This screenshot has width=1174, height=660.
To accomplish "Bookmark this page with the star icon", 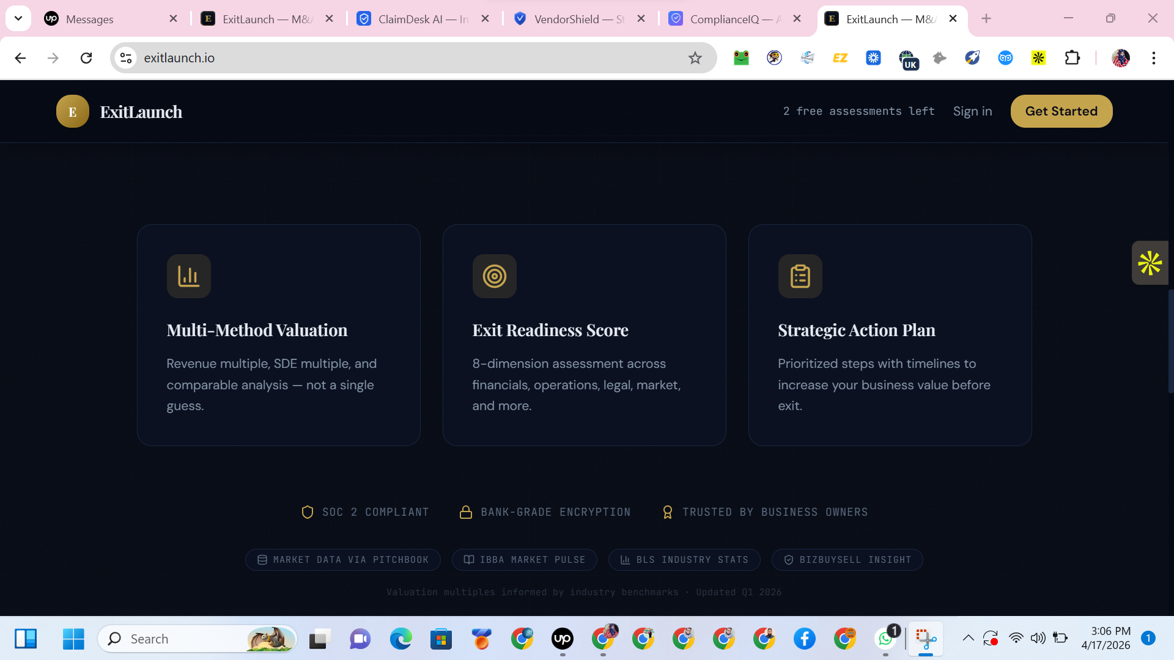I will 695,58.
